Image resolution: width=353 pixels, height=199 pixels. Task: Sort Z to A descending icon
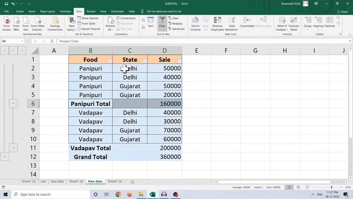click(x=143, y=27)
